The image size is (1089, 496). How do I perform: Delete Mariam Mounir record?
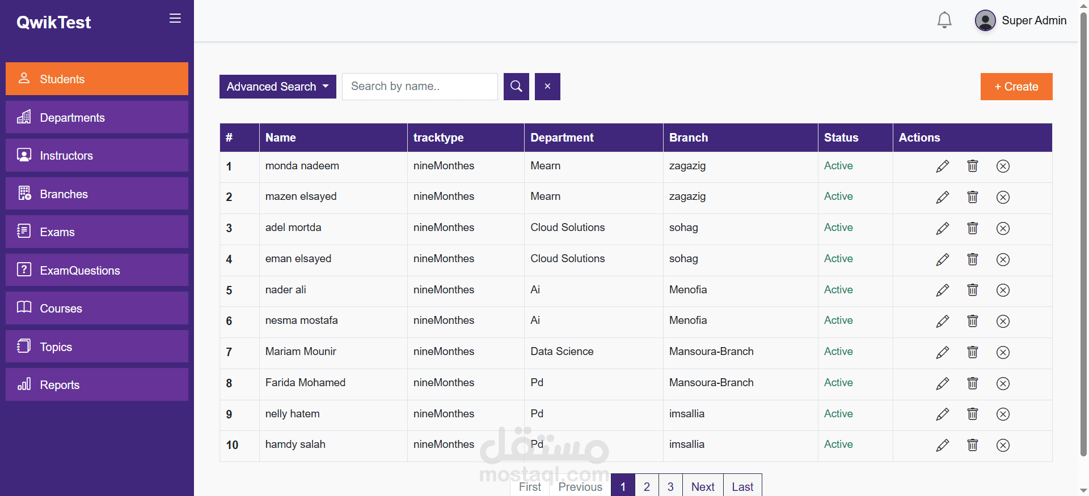point(973,352)
